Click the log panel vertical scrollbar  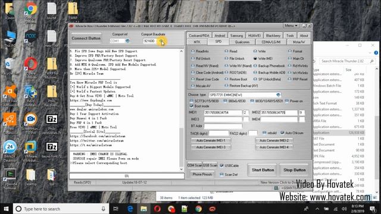[x=181, y=110]
